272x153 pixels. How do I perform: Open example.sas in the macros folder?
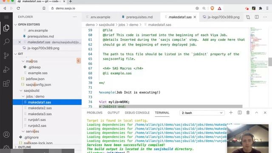click(38, 73)
